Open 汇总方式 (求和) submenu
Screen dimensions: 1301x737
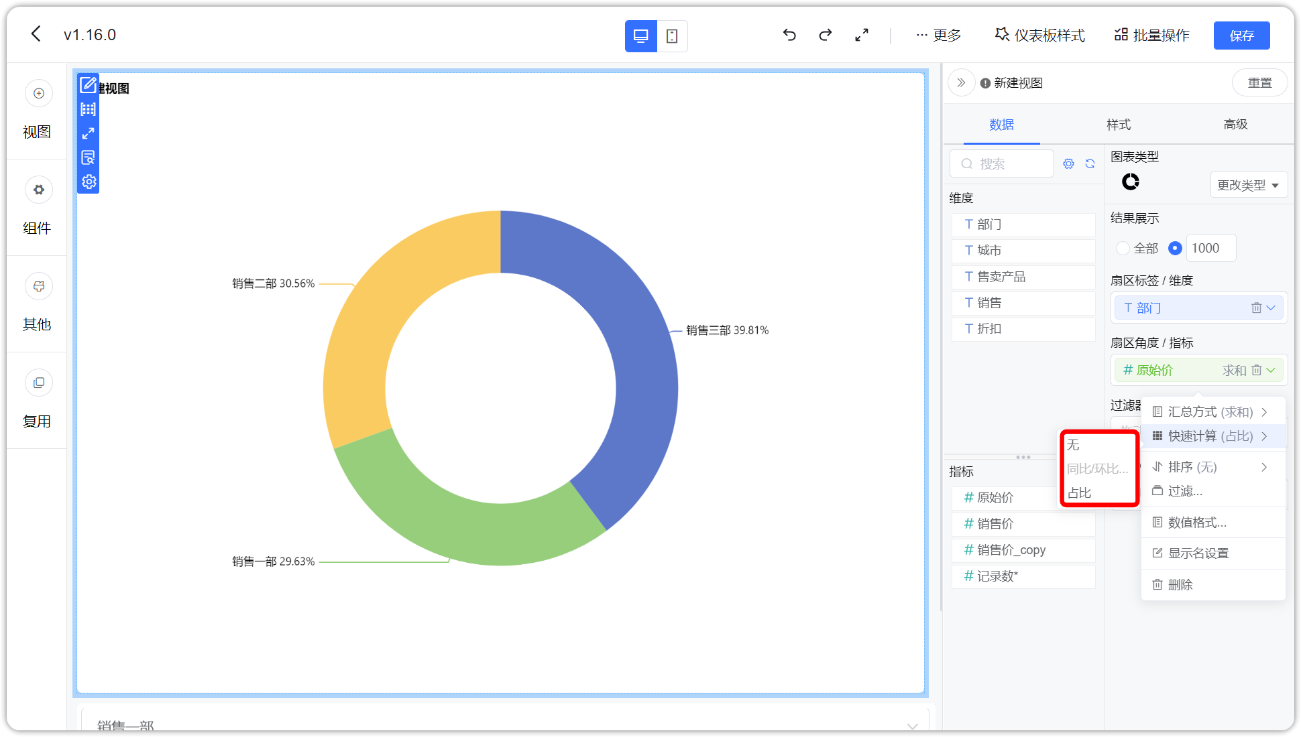tap(1212, 412)
